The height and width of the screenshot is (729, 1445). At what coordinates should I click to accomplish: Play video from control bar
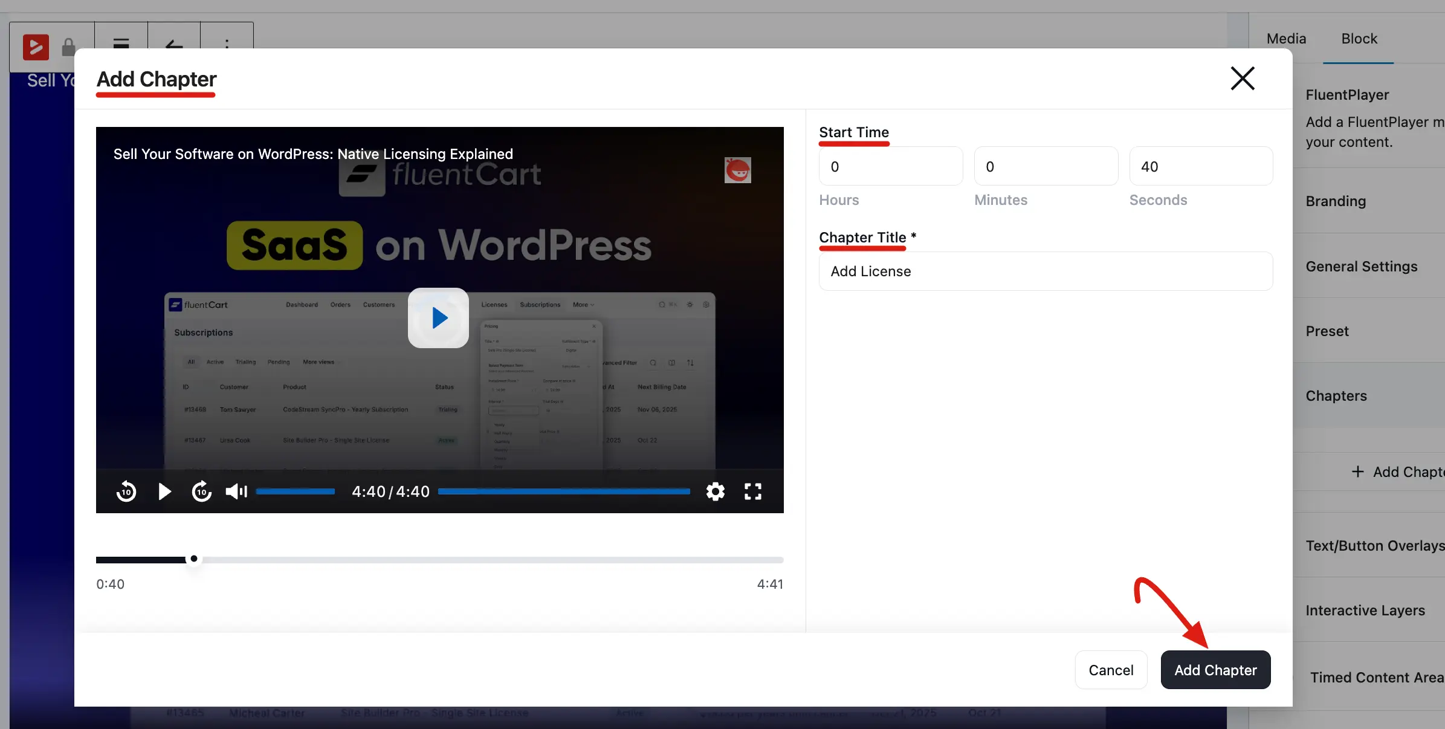[x=164, y=491]
